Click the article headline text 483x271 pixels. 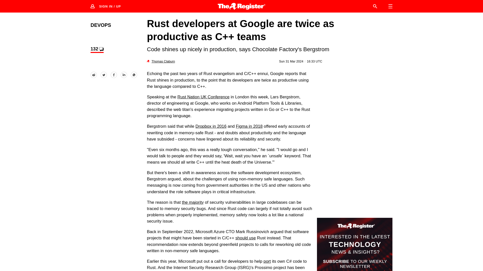pyautogui.click(x=240, y=30)
